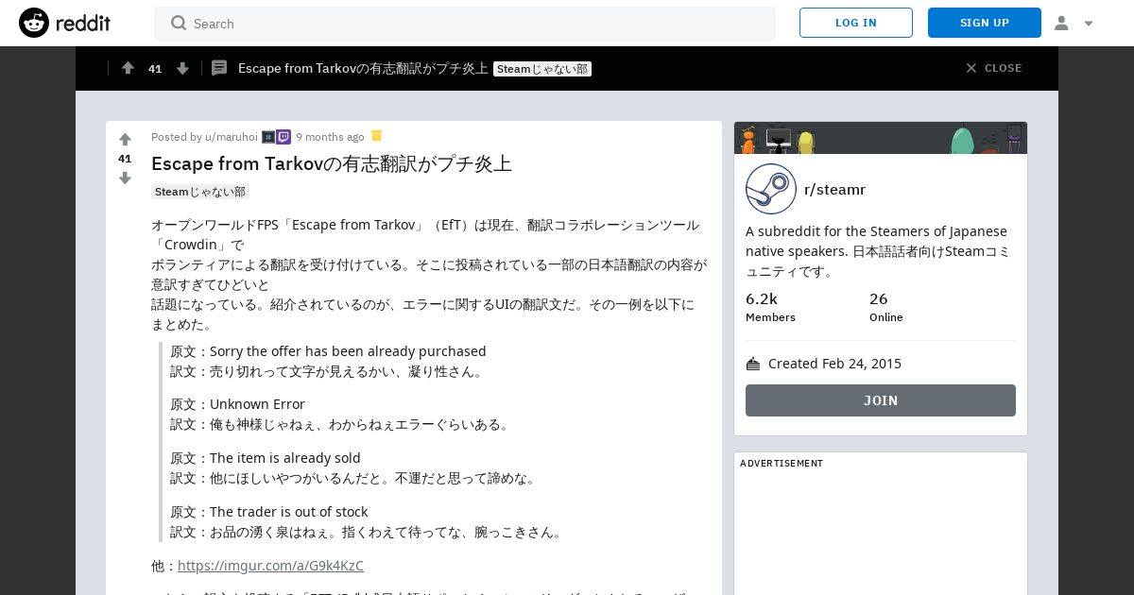
Task: Click the 9 months ago timestamp
Action: (330, 137)
